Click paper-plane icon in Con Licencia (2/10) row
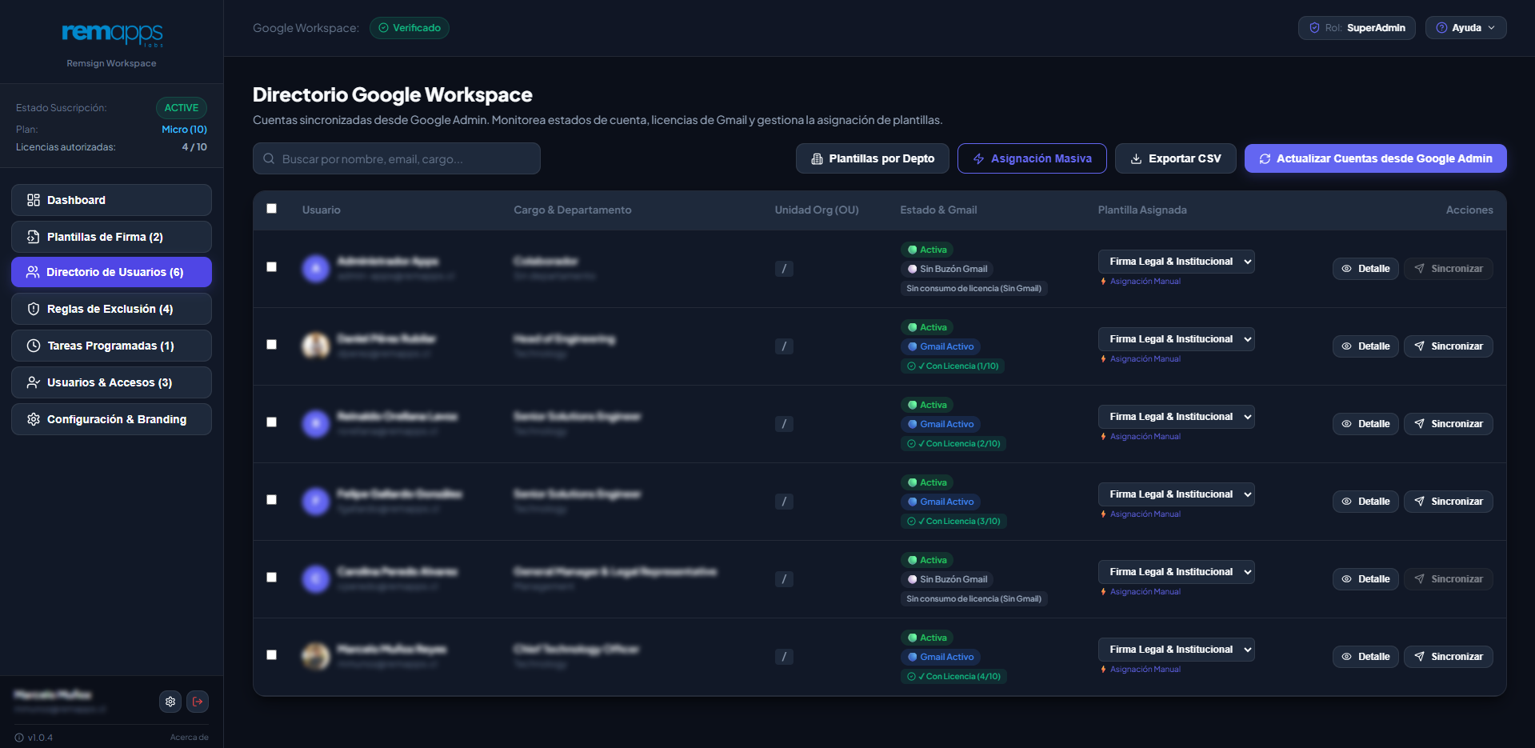 (1419, 424)
